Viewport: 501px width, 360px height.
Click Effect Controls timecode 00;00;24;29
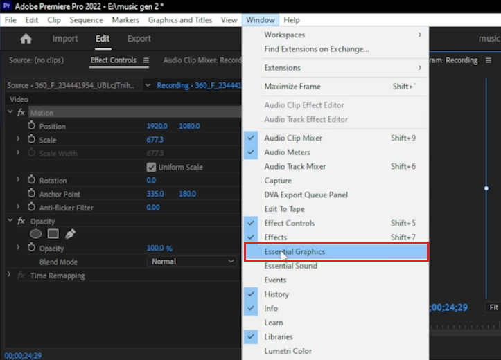pyautogui.click(x=23, y=356)
